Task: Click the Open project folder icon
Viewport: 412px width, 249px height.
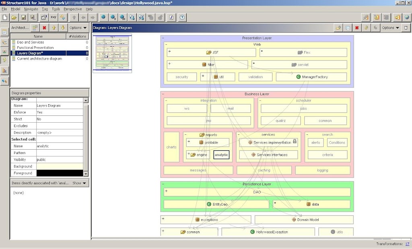Action: point(14,17)
